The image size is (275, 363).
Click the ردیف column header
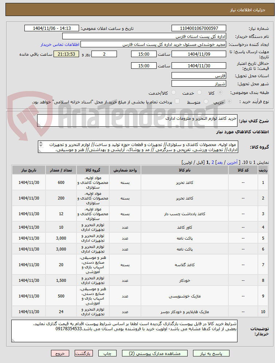click(263, 170)
